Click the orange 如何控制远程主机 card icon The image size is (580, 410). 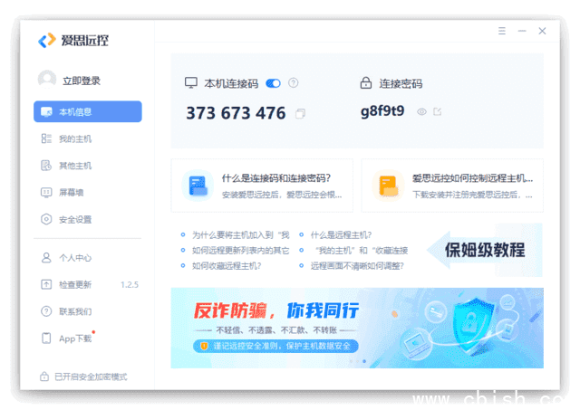[x=388, y=186]
